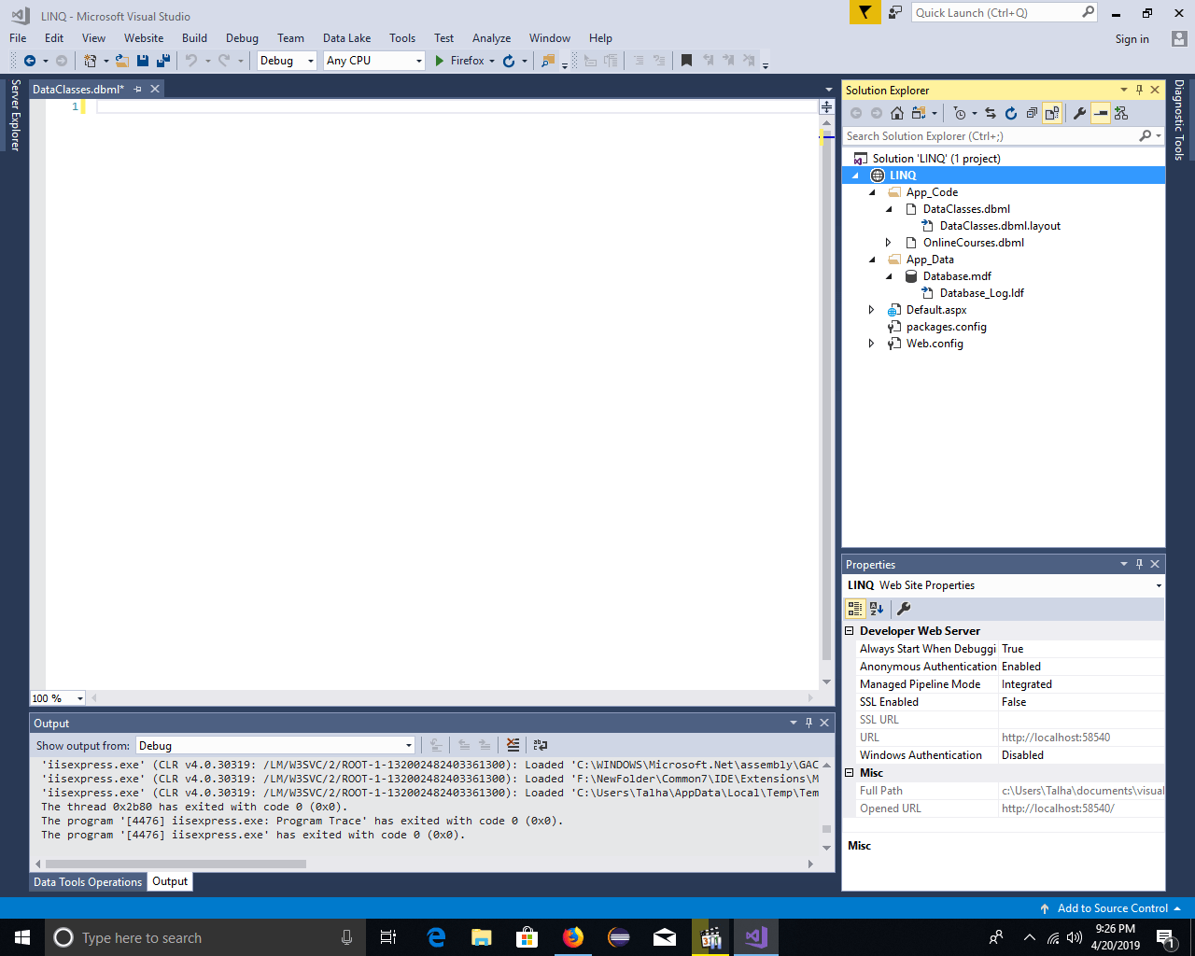Viewport: 1195px width, 956px height.
Task: Collapse the App_Code folder node
Action: [x=873, y=192]
